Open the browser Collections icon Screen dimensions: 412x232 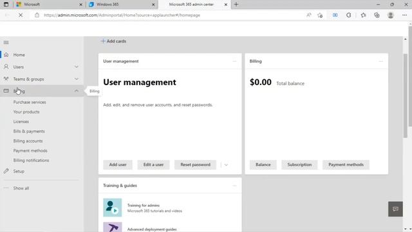377,15
